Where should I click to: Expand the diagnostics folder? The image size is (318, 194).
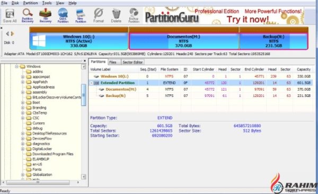[23, 144]
